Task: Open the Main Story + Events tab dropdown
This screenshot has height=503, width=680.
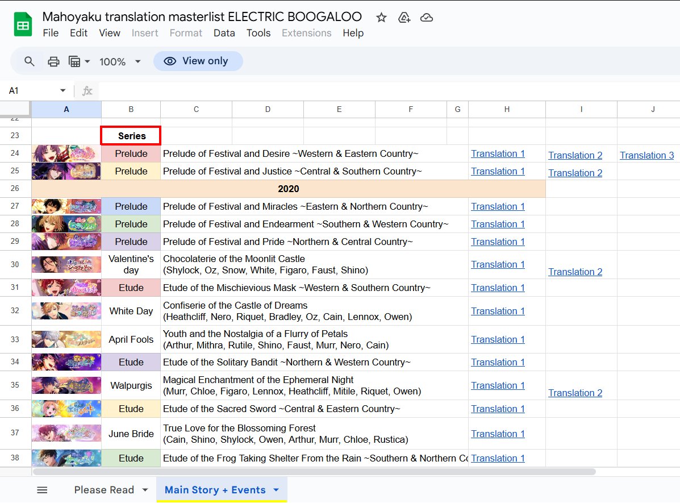Action: pos(276,489)
